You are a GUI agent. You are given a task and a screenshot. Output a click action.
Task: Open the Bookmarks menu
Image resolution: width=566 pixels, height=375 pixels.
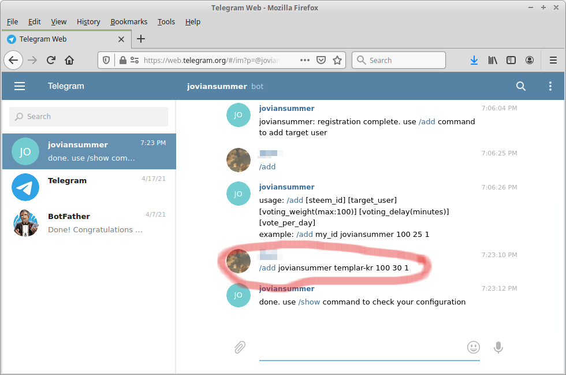coord(129,22)
